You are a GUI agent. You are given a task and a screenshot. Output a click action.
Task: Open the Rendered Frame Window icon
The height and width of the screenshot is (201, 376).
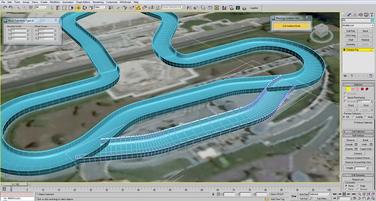click(238, 8)
